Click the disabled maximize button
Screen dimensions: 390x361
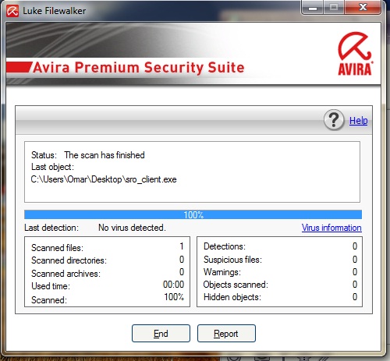[x=334, y=7]
